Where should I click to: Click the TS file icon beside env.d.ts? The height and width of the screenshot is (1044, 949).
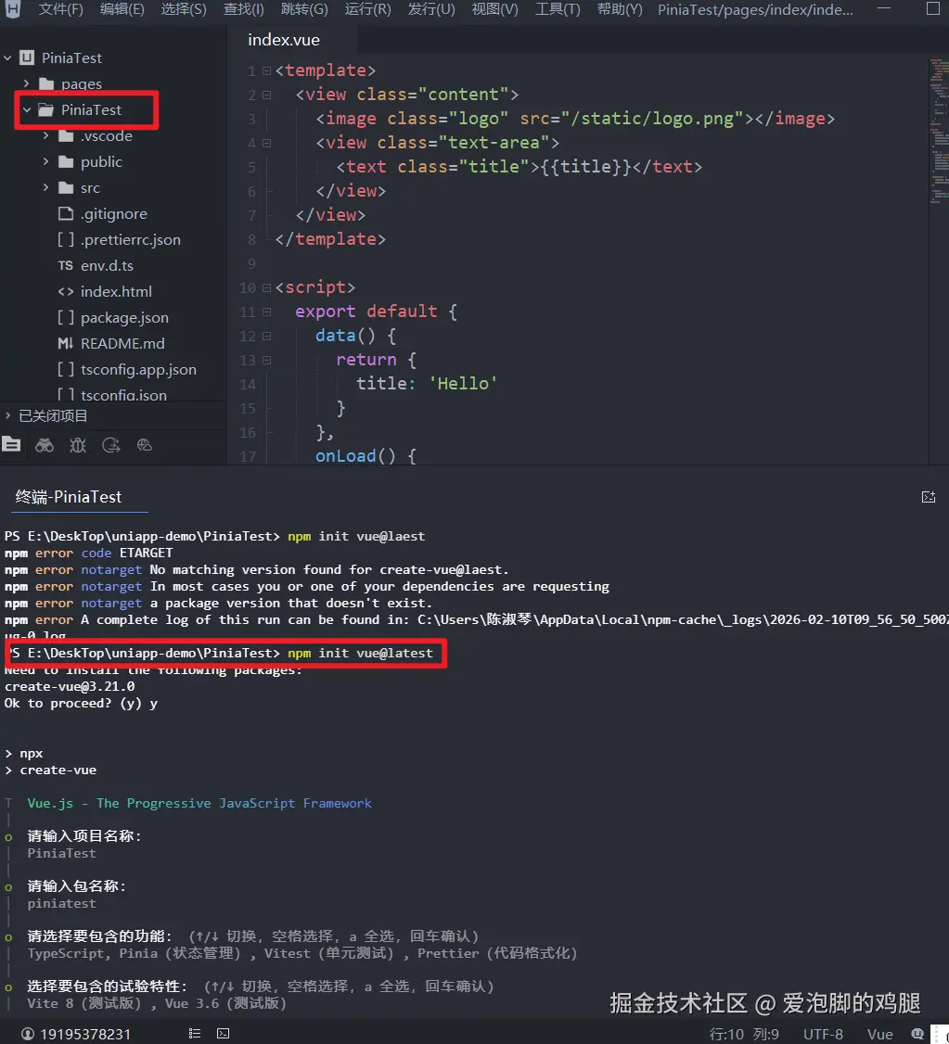coord(65,266)
